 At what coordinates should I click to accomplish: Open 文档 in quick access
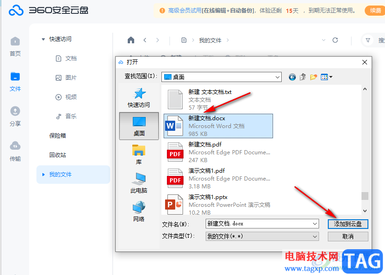point(66,59)
